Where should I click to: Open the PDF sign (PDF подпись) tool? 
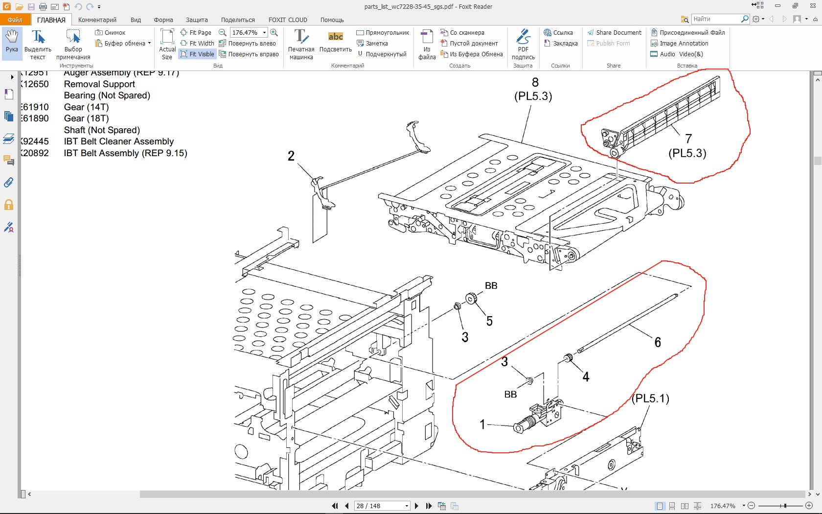(x=523, y=44)
